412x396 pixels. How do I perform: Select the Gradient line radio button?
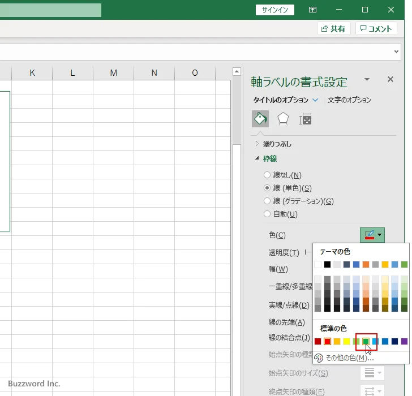[x=267, y=201]
